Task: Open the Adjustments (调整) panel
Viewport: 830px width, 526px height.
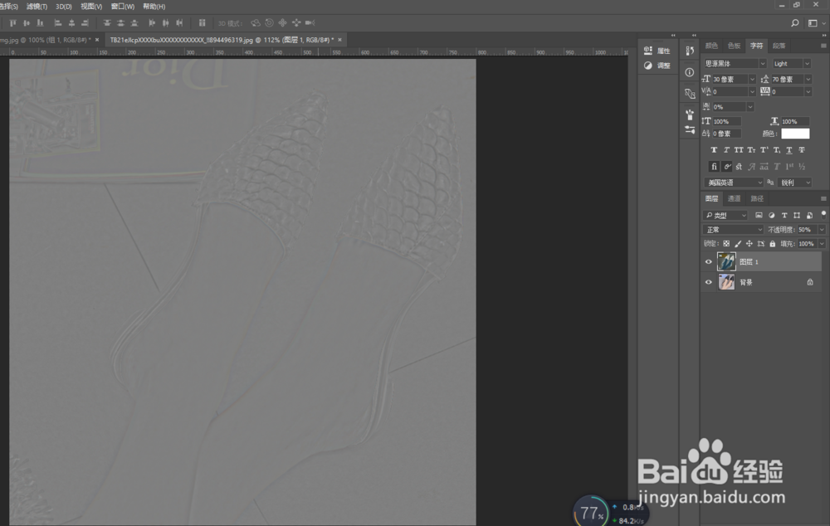Action: [x=657, y=66]
